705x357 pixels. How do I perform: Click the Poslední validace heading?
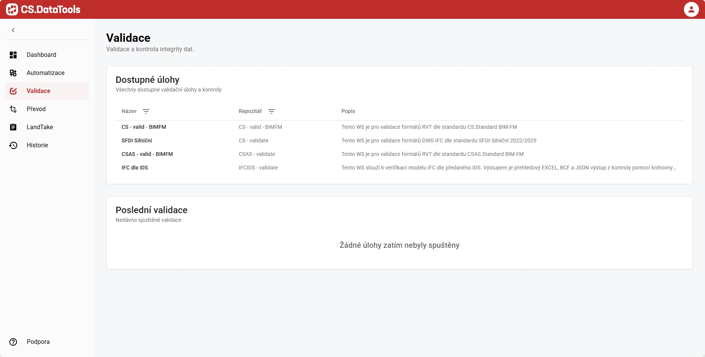point(151,210)
